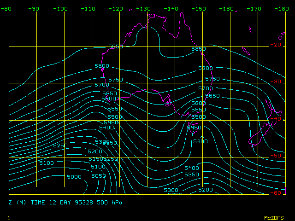The image size is (295, 221).
Task: Click the frame number 1 at bottom-left
Action: [9, 217]
